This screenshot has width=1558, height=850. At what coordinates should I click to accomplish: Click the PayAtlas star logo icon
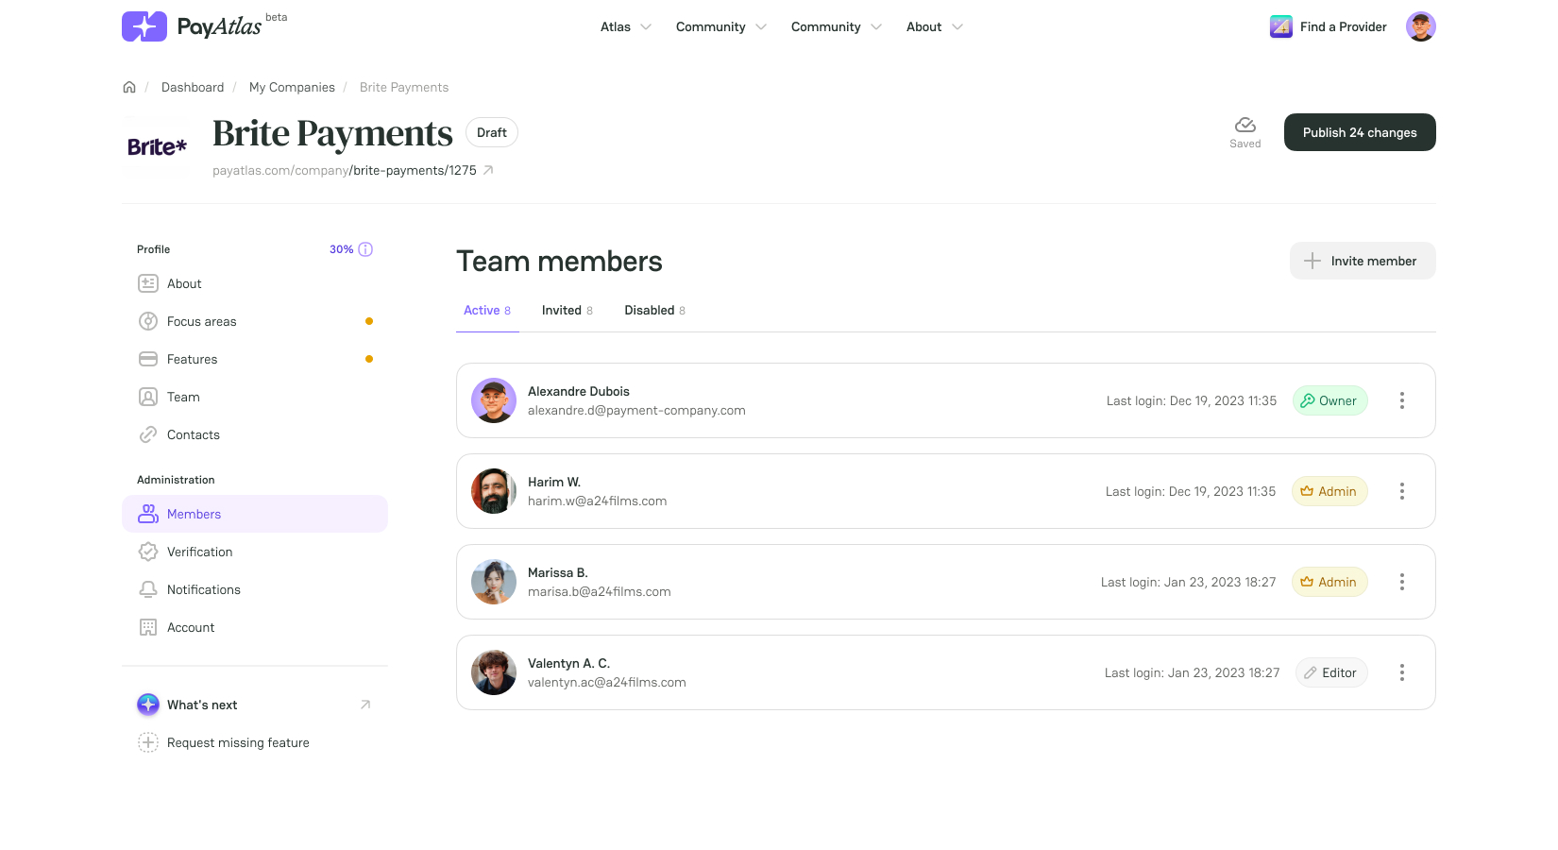[144, 26]
